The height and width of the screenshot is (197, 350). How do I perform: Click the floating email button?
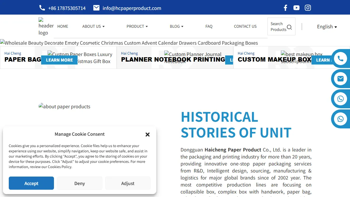tap(340, 79)
